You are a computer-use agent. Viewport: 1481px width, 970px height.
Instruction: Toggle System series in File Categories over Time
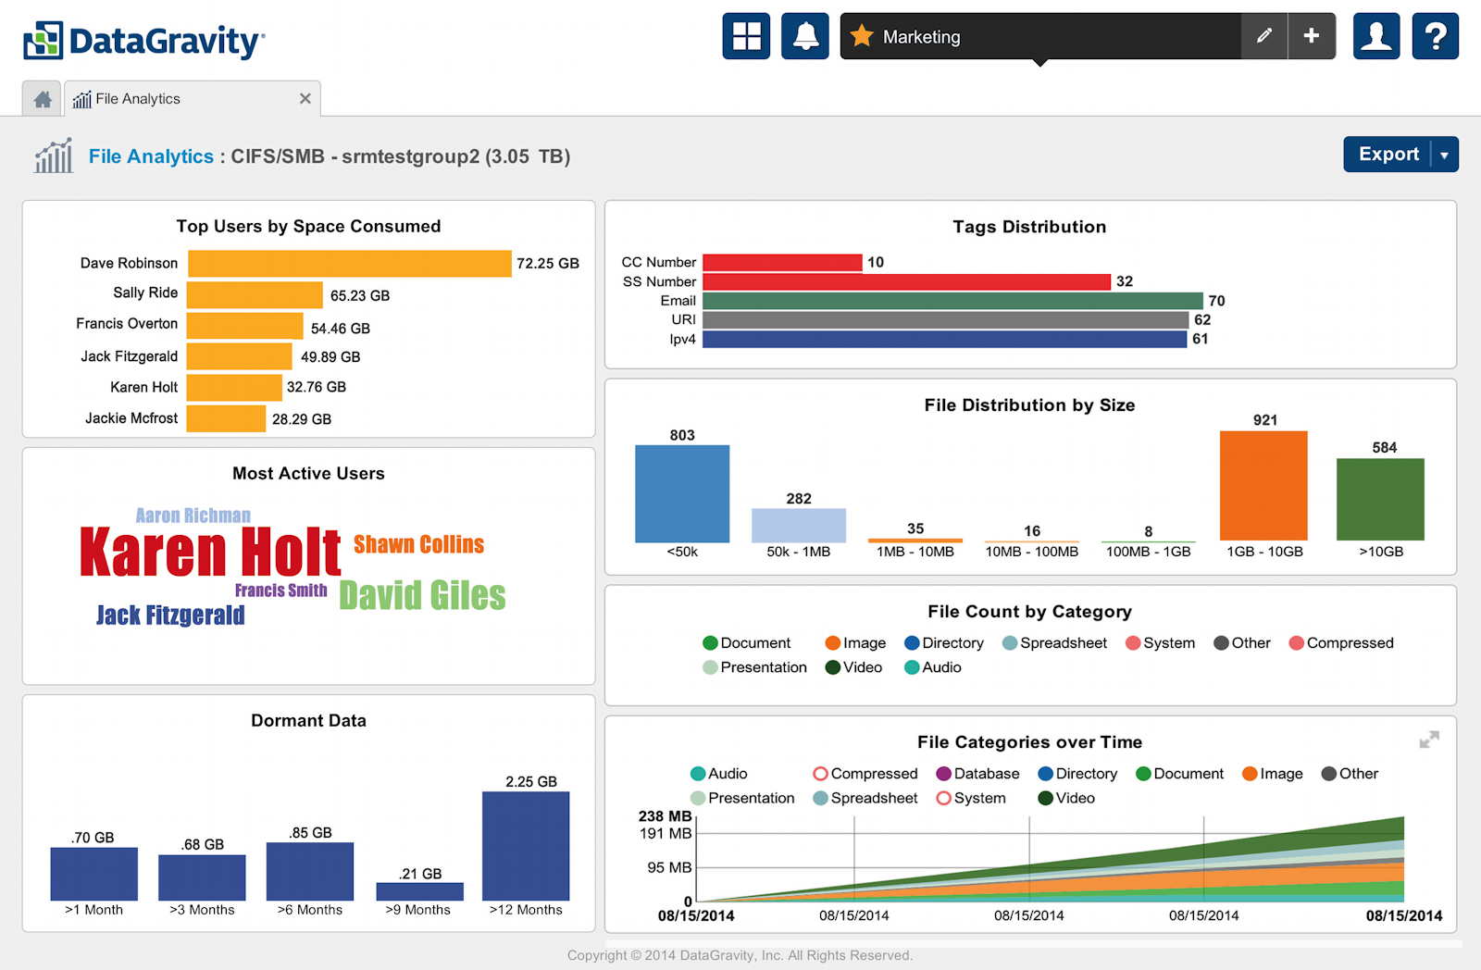[x=970, y=798]
